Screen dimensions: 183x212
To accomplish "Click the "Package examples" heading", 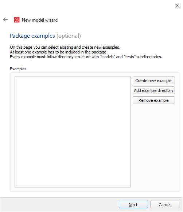I will click(32, 36).
